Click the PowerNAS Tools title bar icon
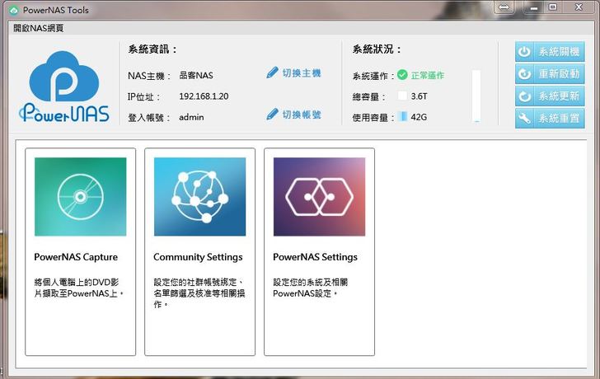The image size is (600, 379). [14, 11]
